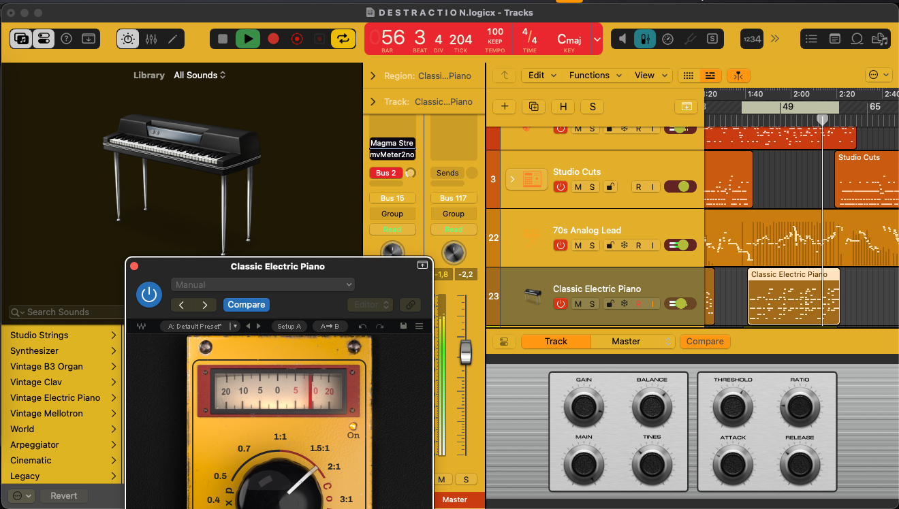Click the red Record button
The image size is (899, 509).
point(273,39)
